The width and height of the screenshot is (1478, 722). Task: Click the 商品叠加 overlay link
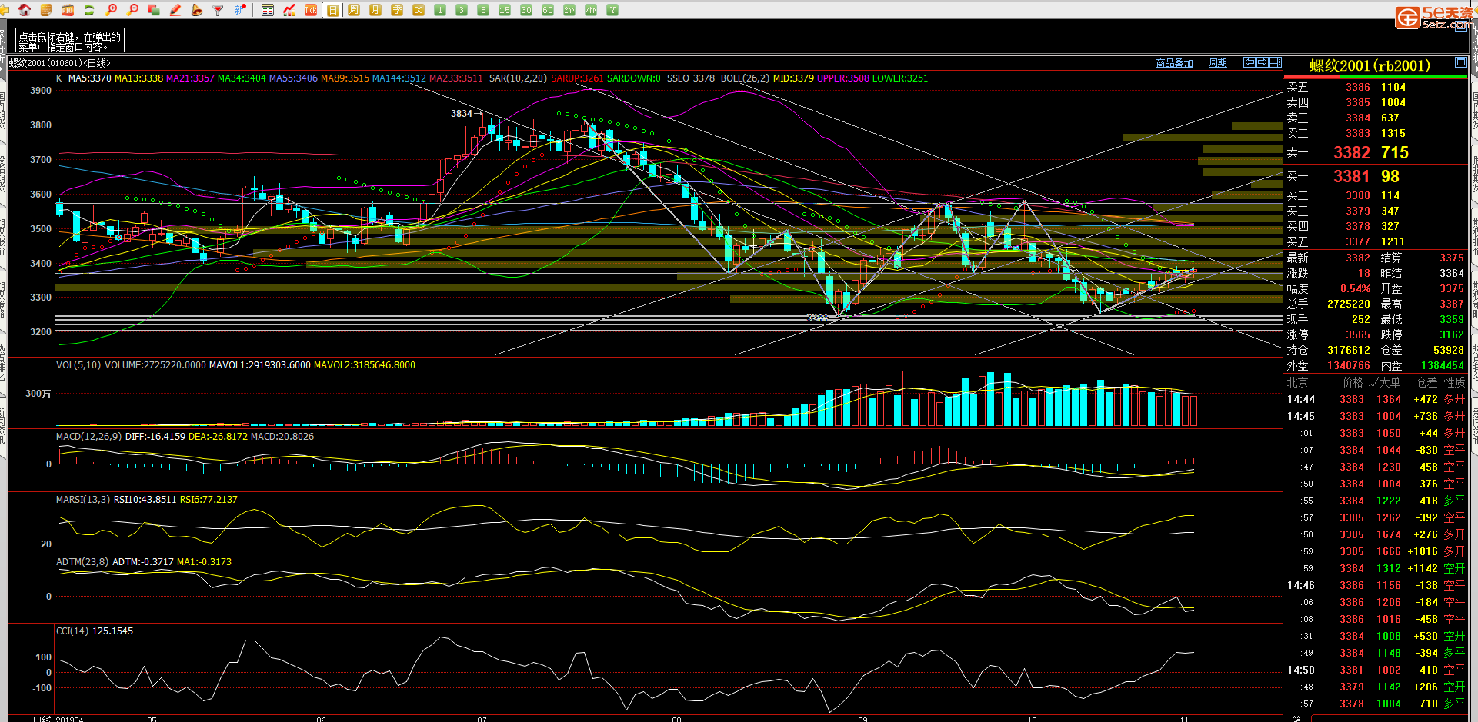click(x=1174, y=63)
